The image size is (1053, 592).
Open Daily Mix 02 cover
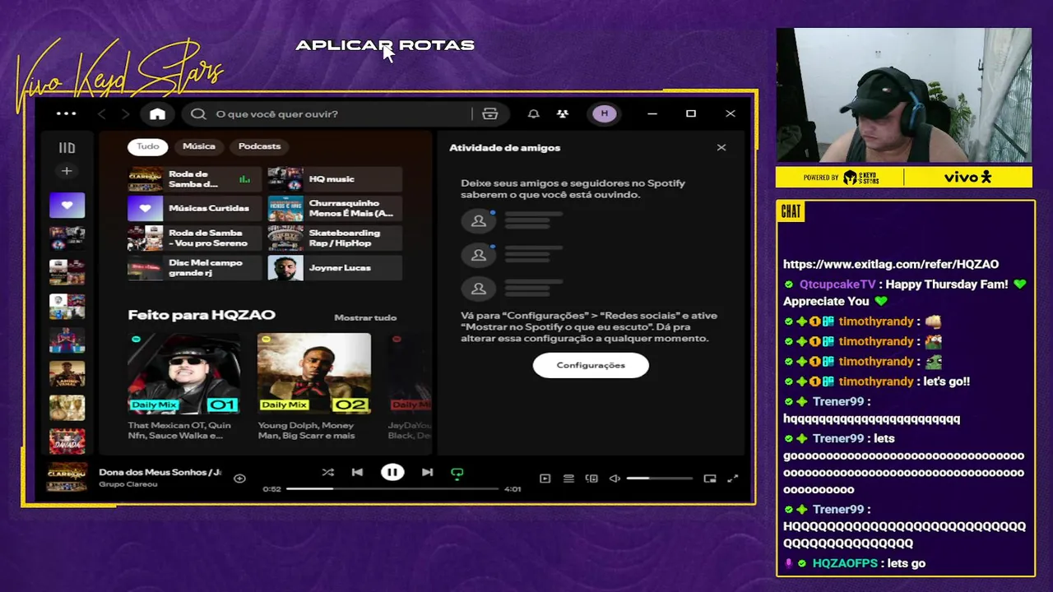tap(313, 372)
